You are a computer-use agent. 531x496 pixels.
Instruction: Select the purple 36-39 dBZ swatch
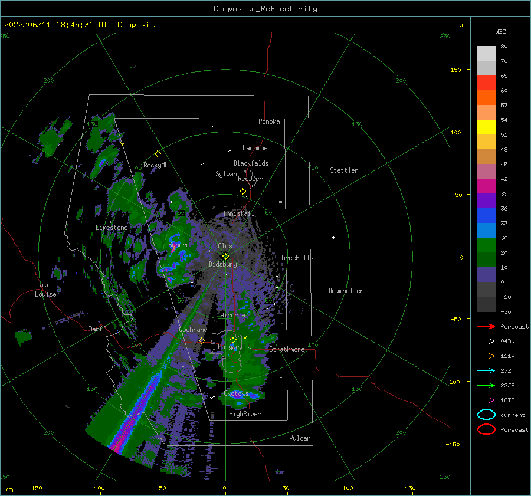(x=486, y=201)
